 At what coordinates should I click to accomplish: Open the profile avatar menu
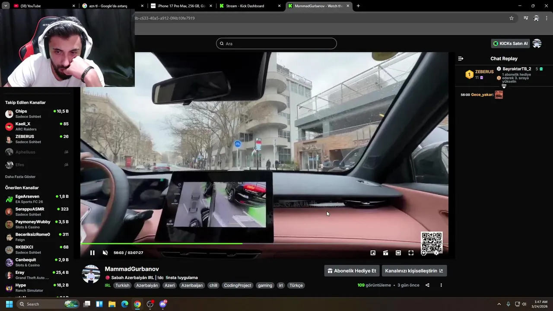[x=537, y=44]
